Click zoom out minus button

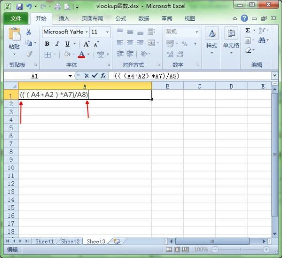pos(215,250)
